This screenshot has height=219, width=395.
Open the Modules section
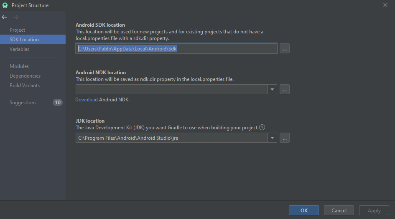[x=33, y=66]
